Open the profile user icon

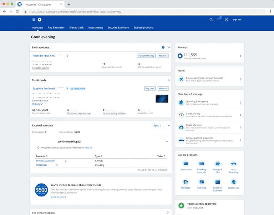227,20
